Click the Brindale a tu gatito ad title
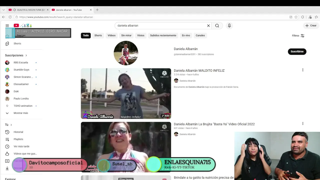 pos(204,177)
